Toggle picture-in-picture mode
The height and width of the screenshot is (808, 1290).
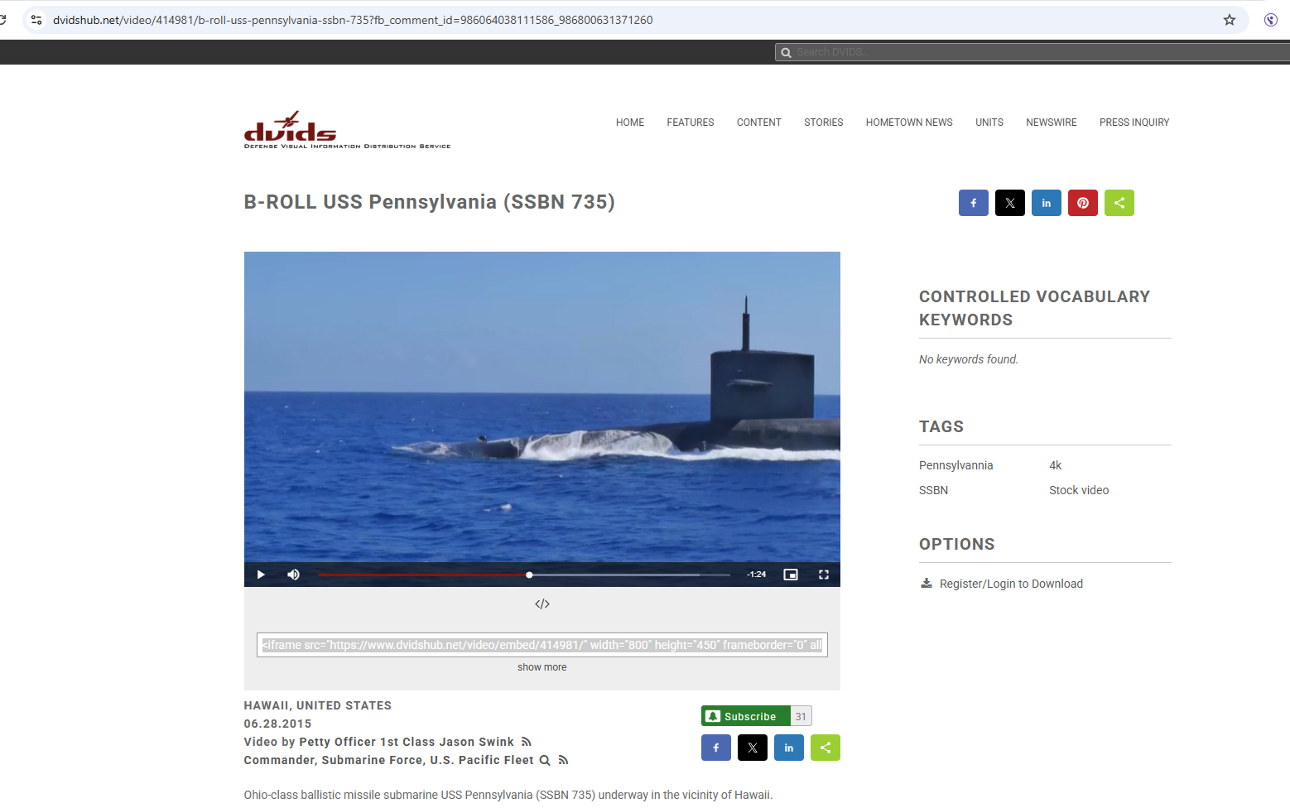(791, 575)
